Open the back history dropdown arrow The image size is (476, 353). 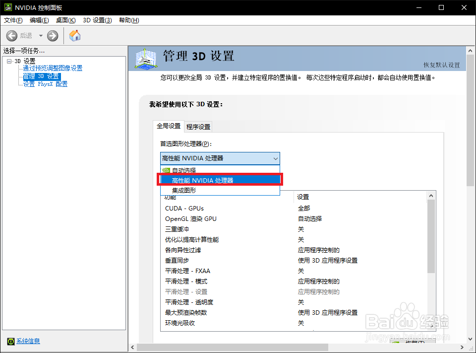click(x=41, y=36)
